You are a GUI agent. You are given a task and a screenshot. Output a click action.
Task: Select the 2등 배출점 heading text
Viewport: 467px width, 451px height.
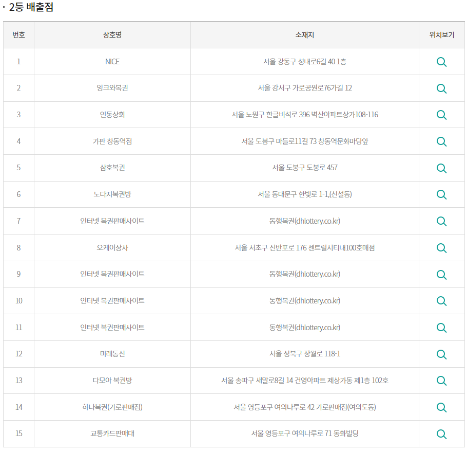[x=31, y=7]
